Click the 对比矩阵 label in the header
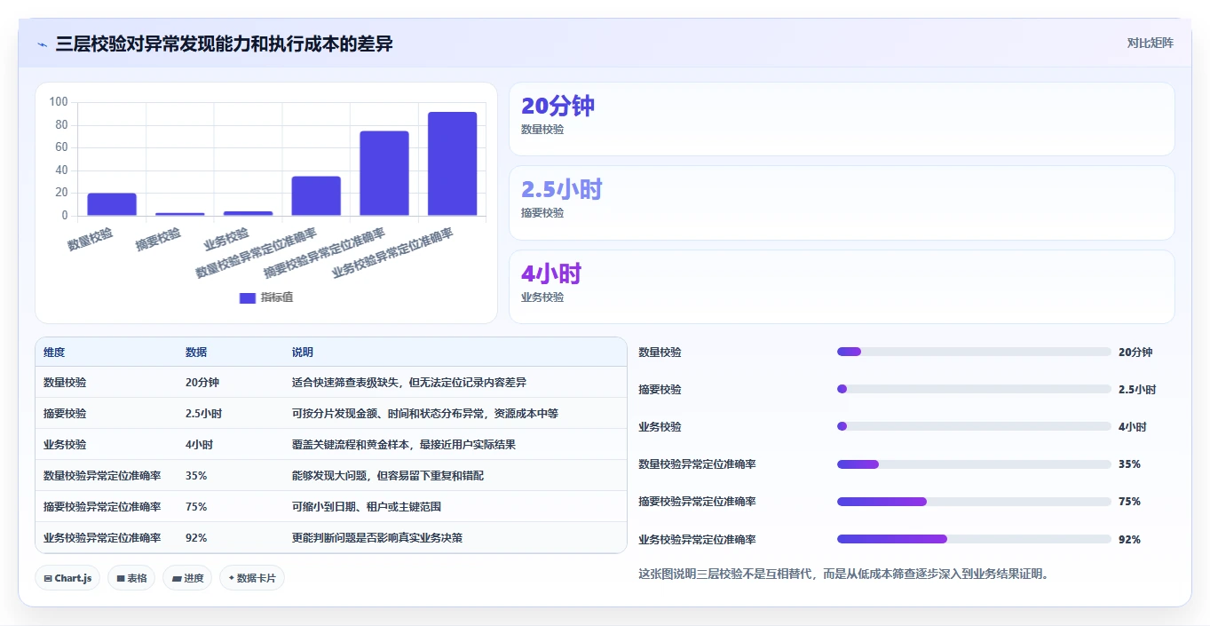The height and width of the screenshot is (626, 1210). (x=1150, y=43)
